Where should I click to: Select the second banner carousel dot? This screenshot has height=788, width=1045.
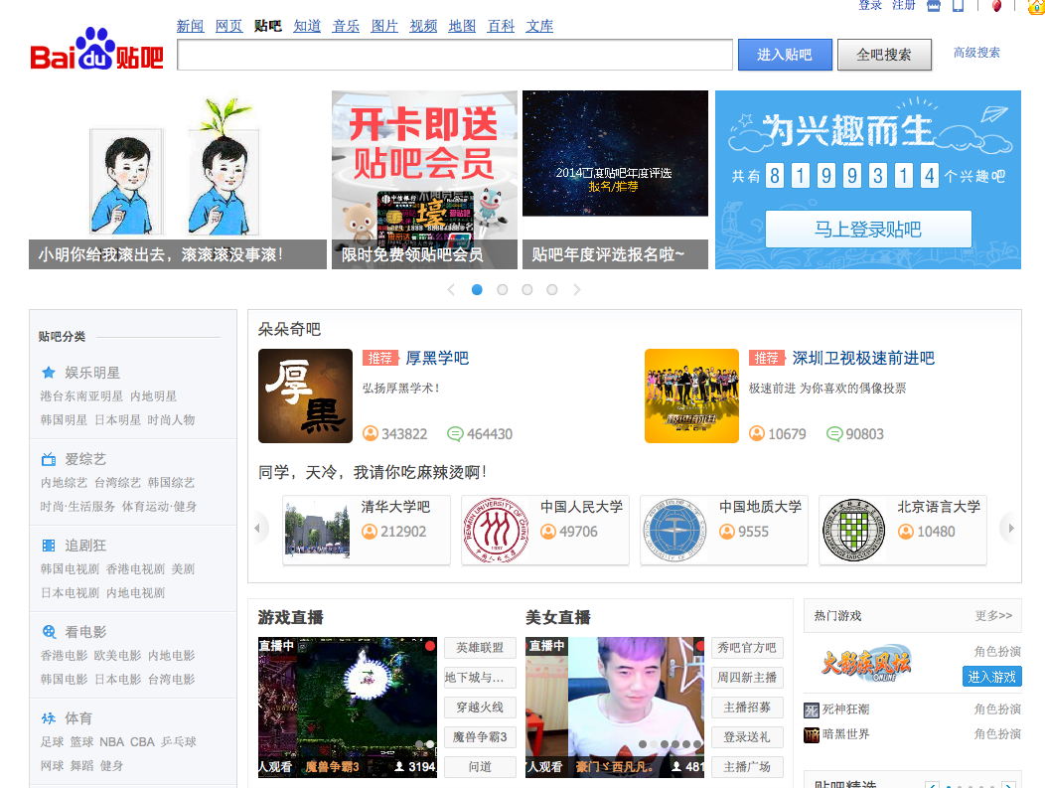(x=502, y=290)
